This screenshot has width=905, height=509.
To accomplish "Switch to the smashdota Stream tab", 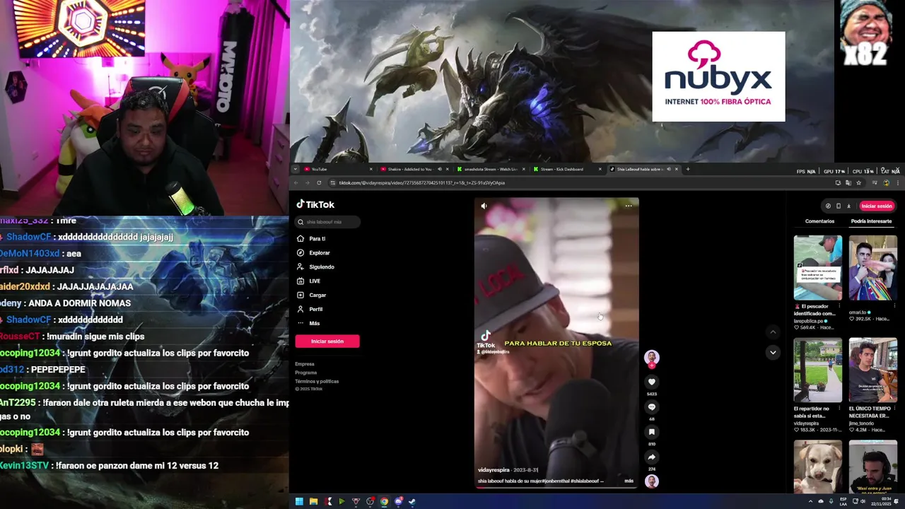I will [x=489, y=169].
